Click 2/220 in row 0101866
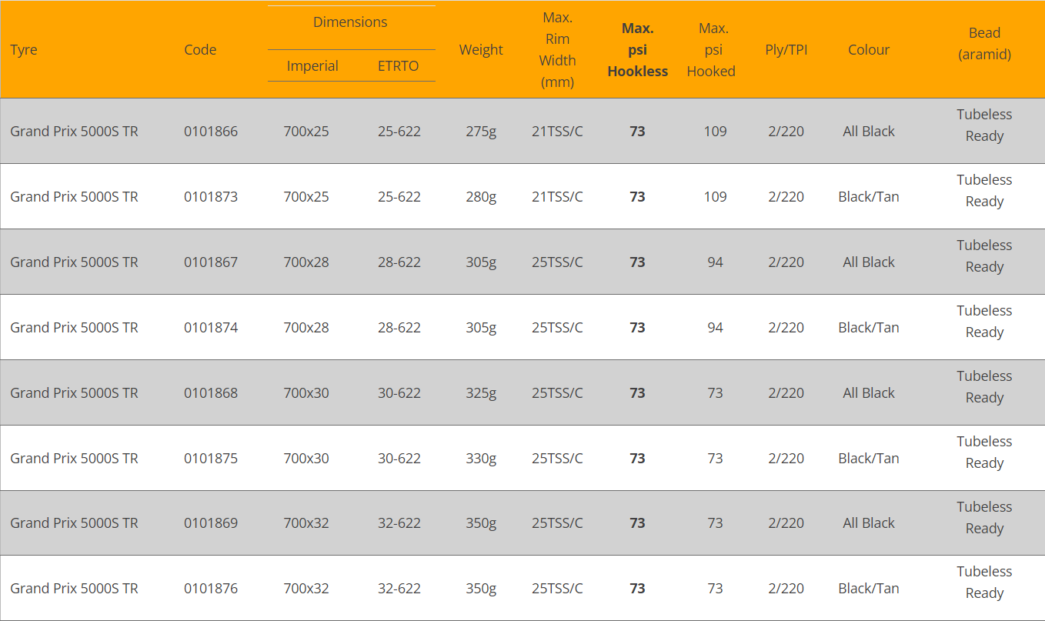The width and height of the screenshot is (1045, 621). [x=786, y=132]
